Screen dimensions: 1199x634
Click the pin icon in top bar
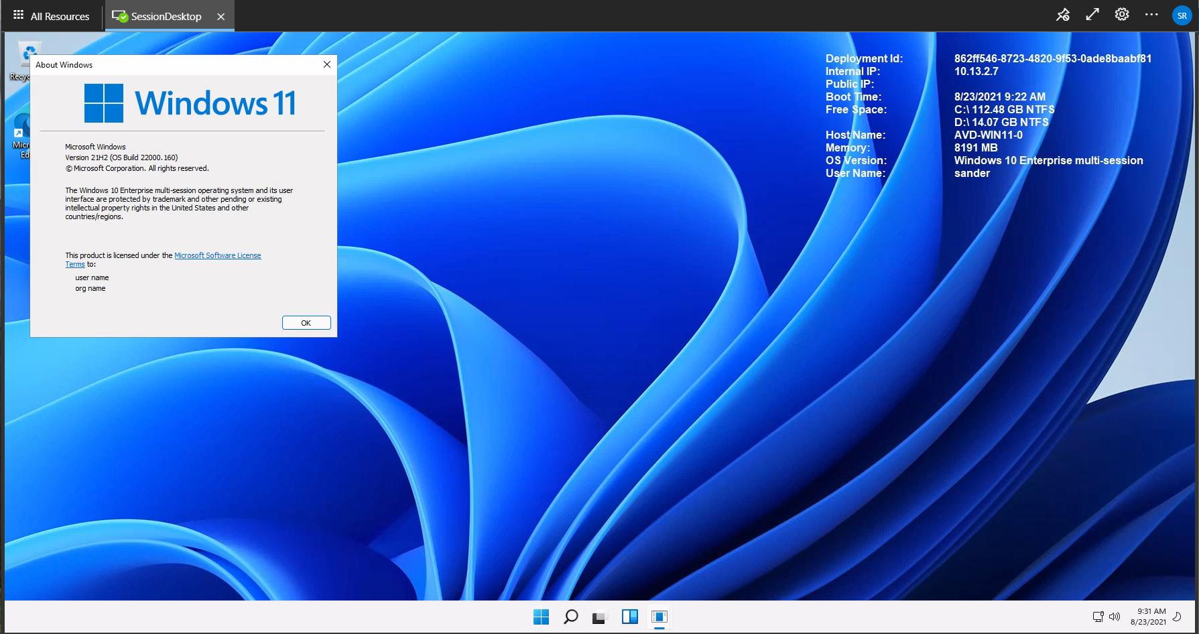[x=1062, y=15]
